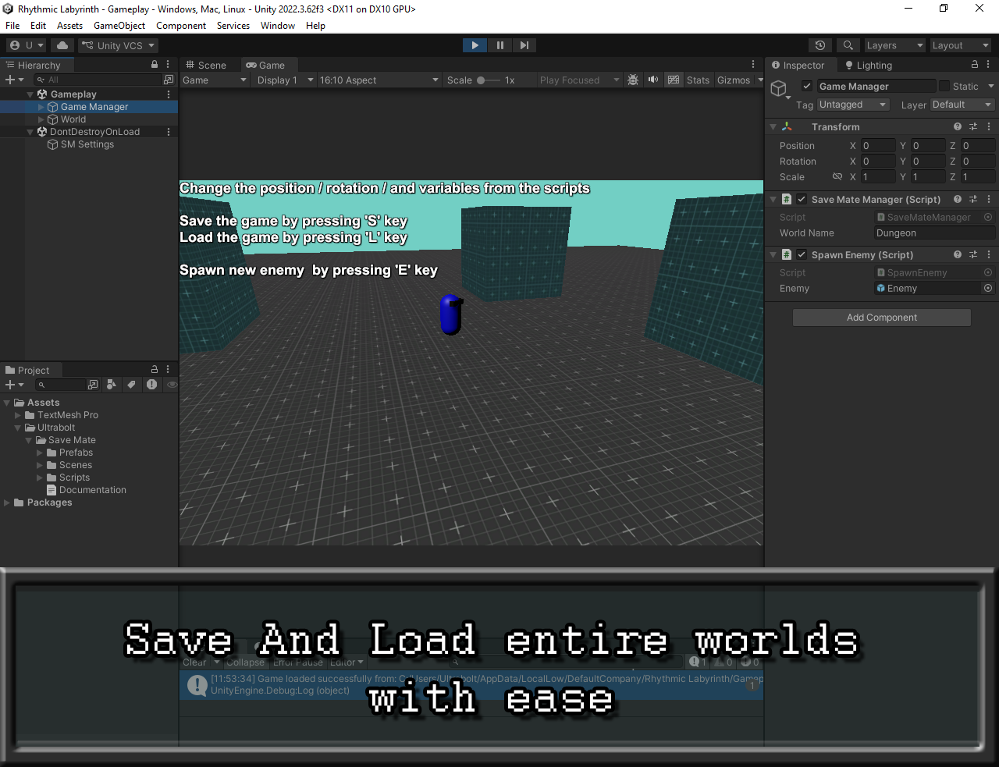This screenshot has height=767, width=999.
Task: Mute audio in the Game view
Action: 653,80
